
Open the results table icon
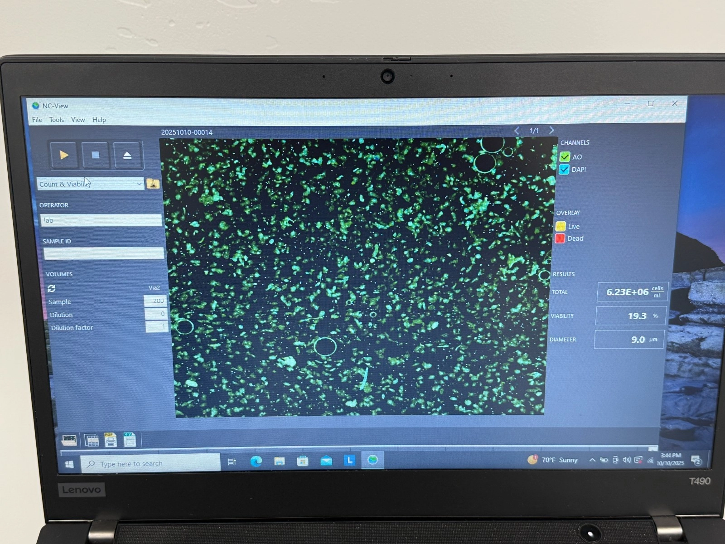click(92, 440)
